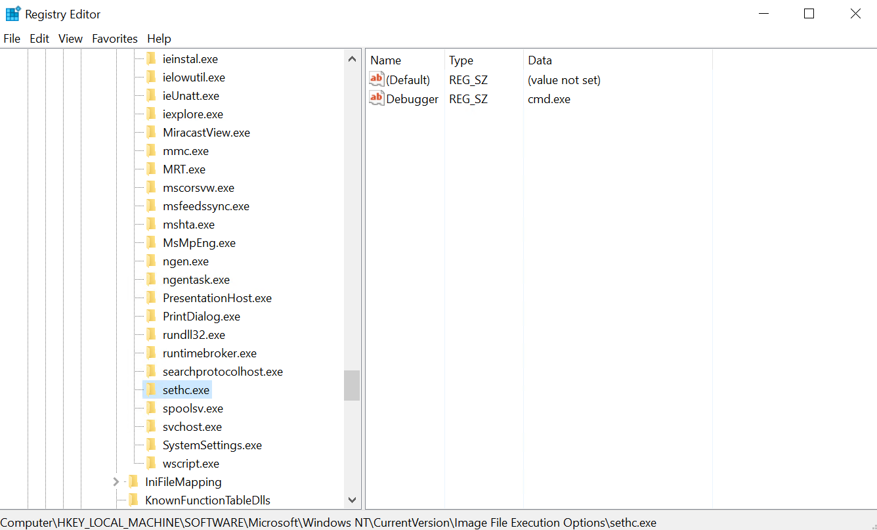Expand the IniFileMapping key
The height and width of the screenshot is (530, 877).
pos(116,482)
